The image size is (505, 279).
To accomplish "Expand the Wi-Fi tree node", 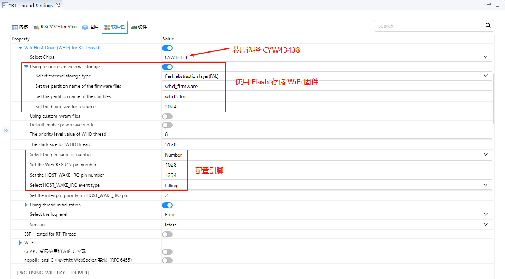I will click(x=20, y=243).
